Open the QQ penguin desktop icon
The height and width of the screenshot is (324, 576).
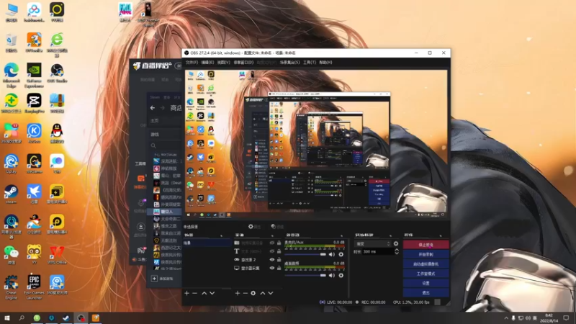57,133
